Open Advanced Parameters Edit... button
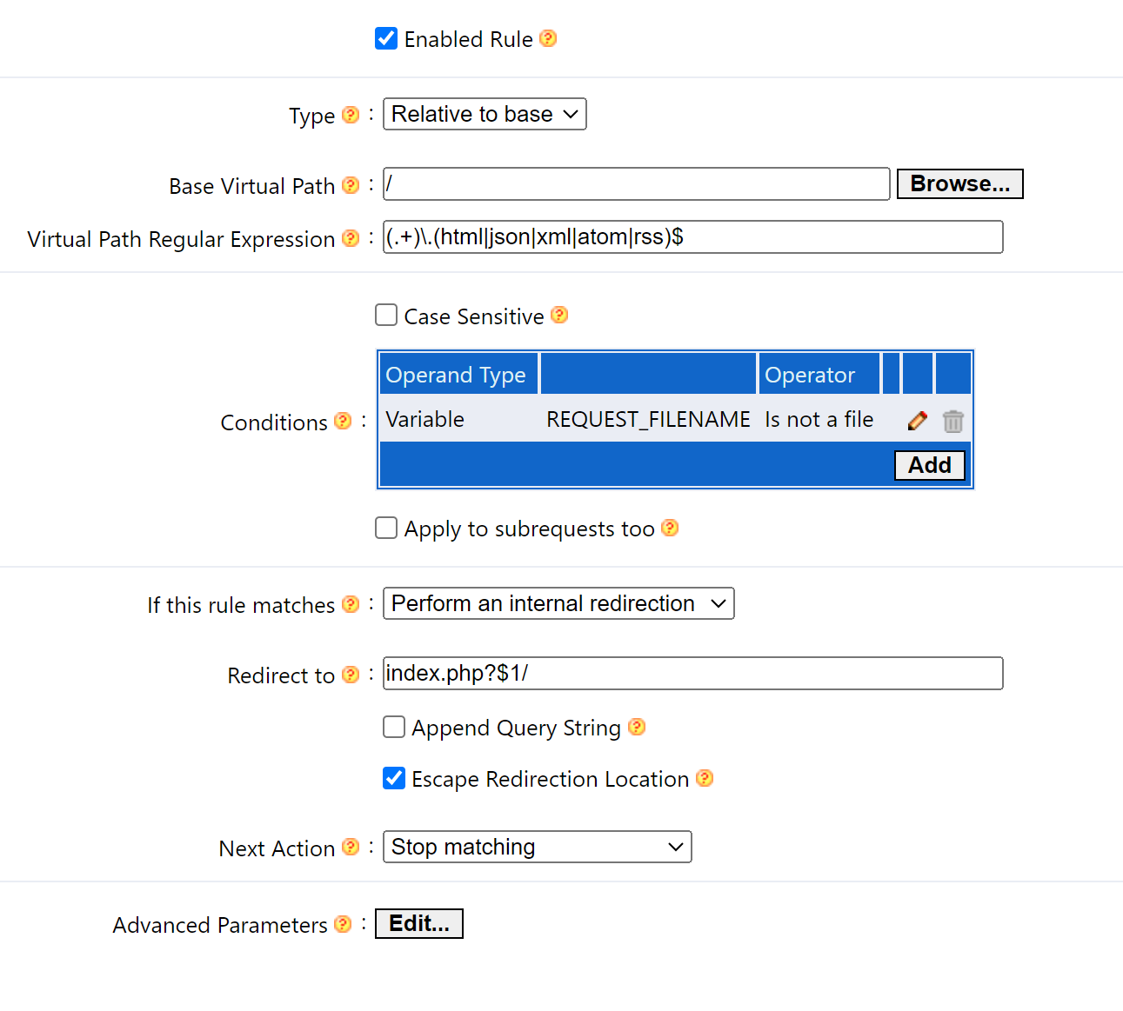The image size is (1123, 1011). [x=419, y=923]
